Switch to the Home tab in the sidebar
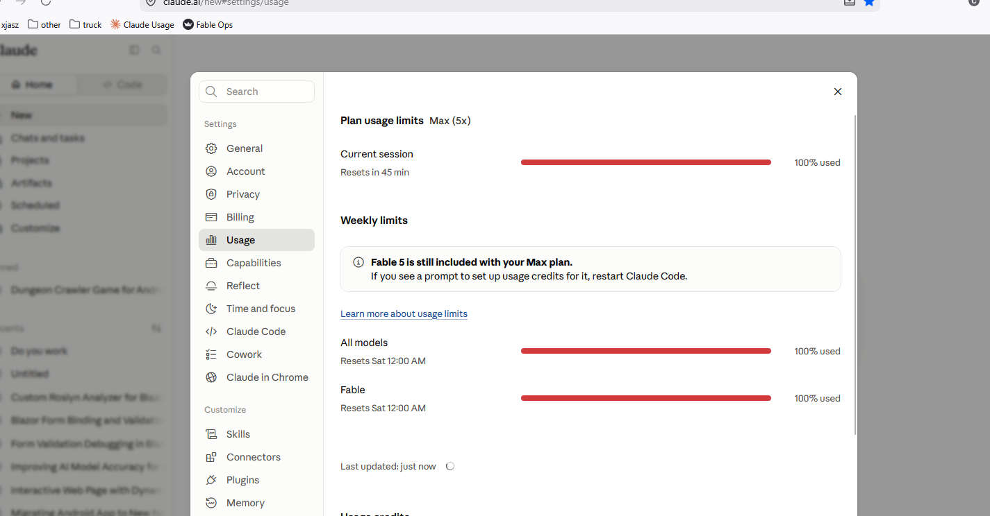The width and height of the screenshot is (990, 516). [x=39, y=85]
